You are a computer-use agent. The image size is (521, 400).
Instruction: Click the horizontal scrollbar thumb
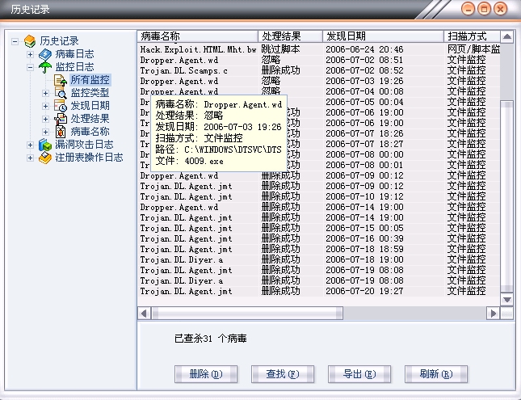(247, 314)
